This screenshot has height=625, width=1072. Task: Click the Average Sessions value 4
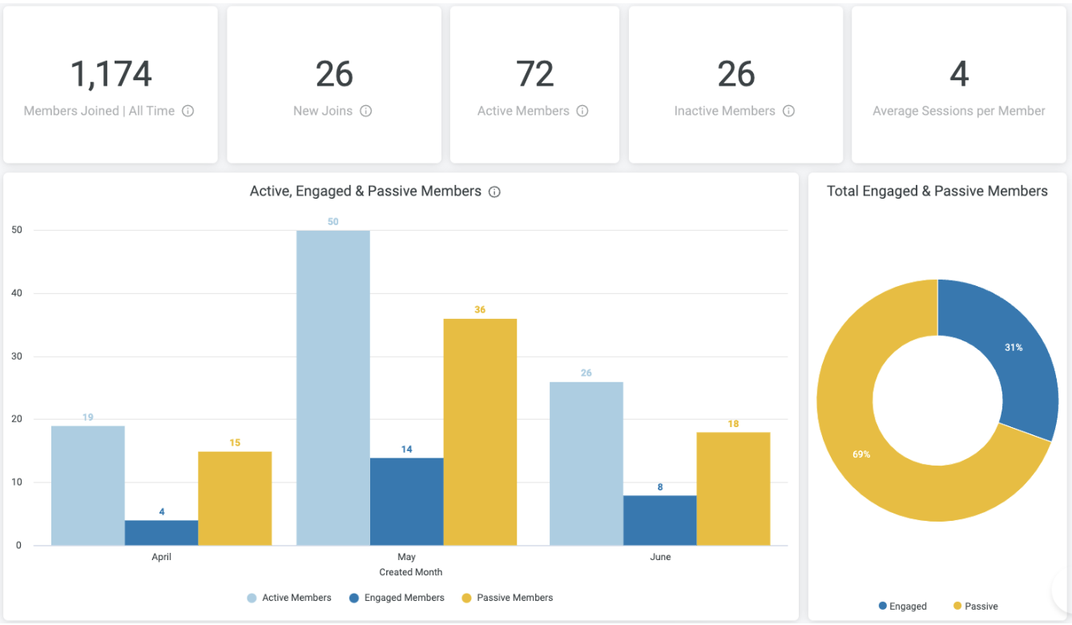(959, 75)
